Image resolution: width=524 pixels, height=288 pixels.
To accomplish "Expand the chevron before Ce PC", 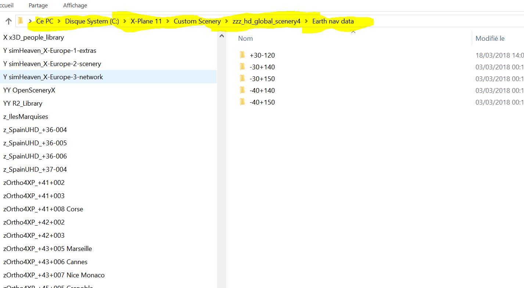I will tap(30, 21).
